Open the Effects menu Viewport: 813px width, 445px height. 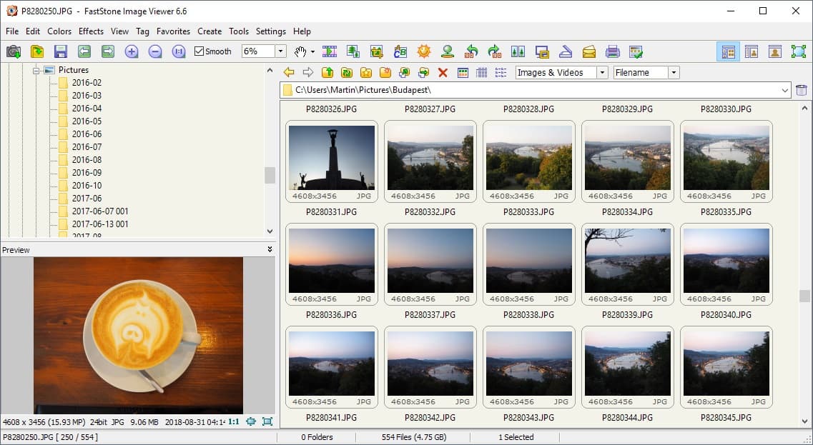(91, 31)
